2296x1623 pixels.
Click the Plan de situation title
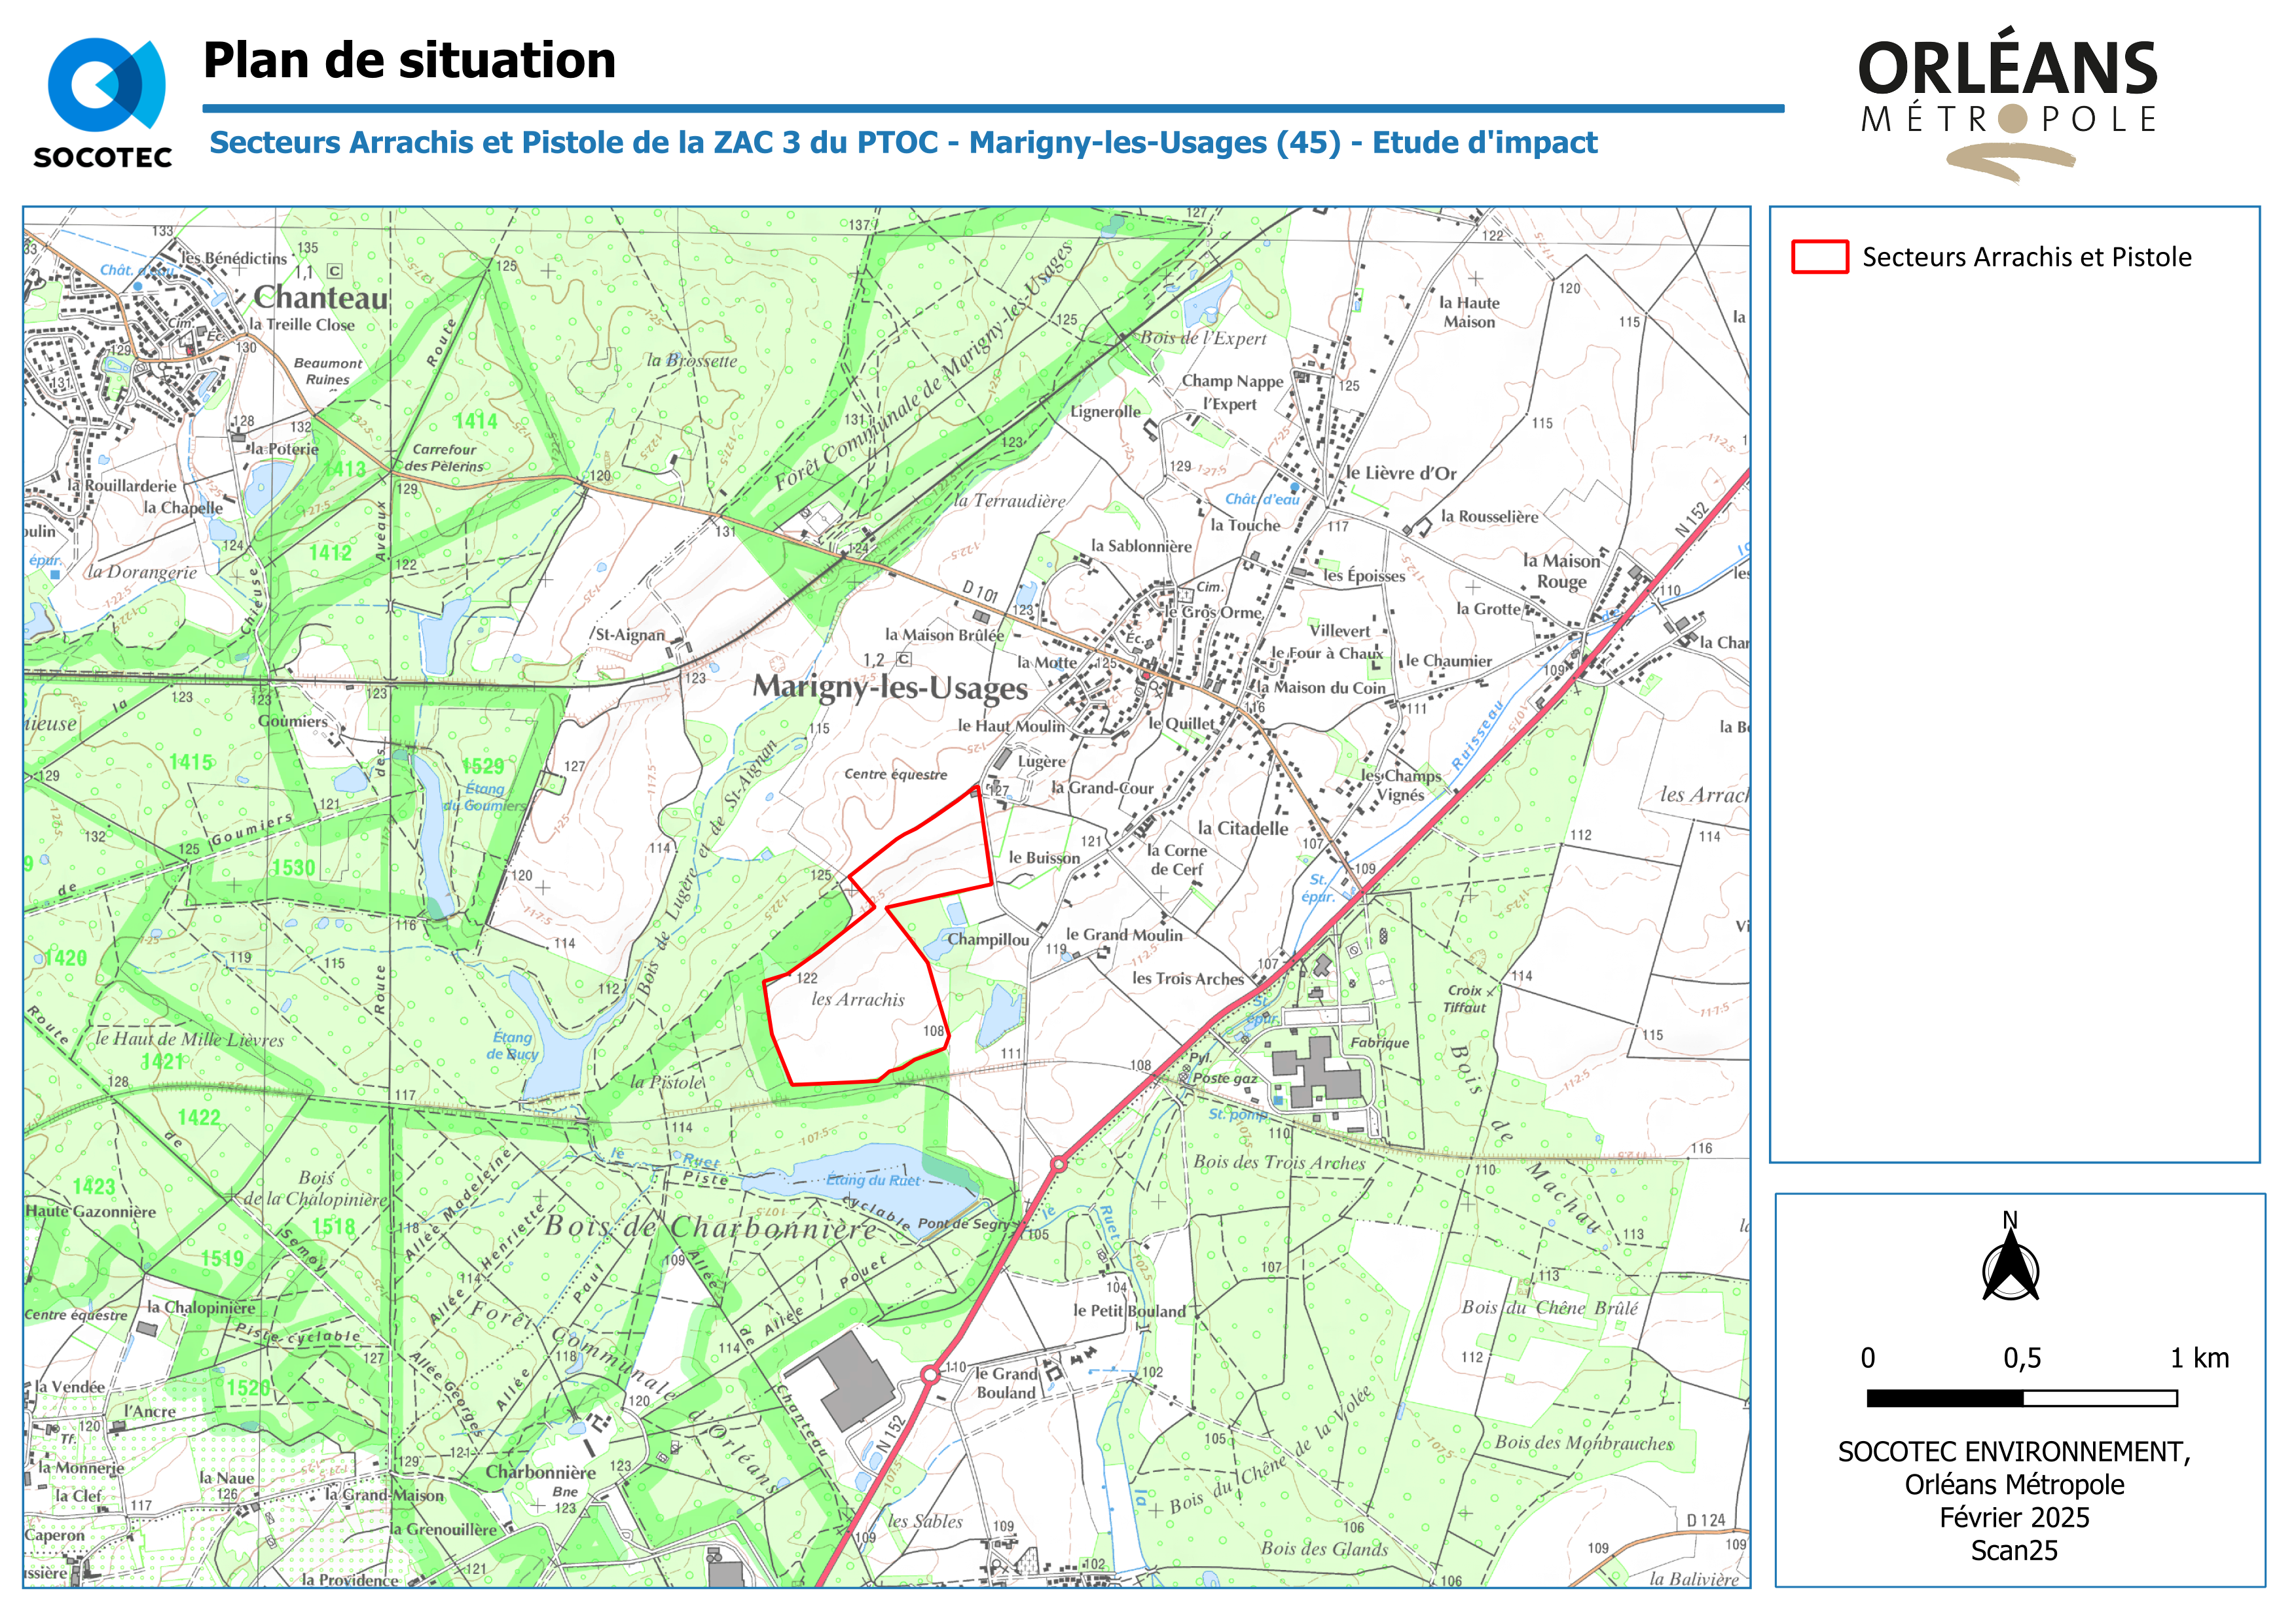pos(409,60)
